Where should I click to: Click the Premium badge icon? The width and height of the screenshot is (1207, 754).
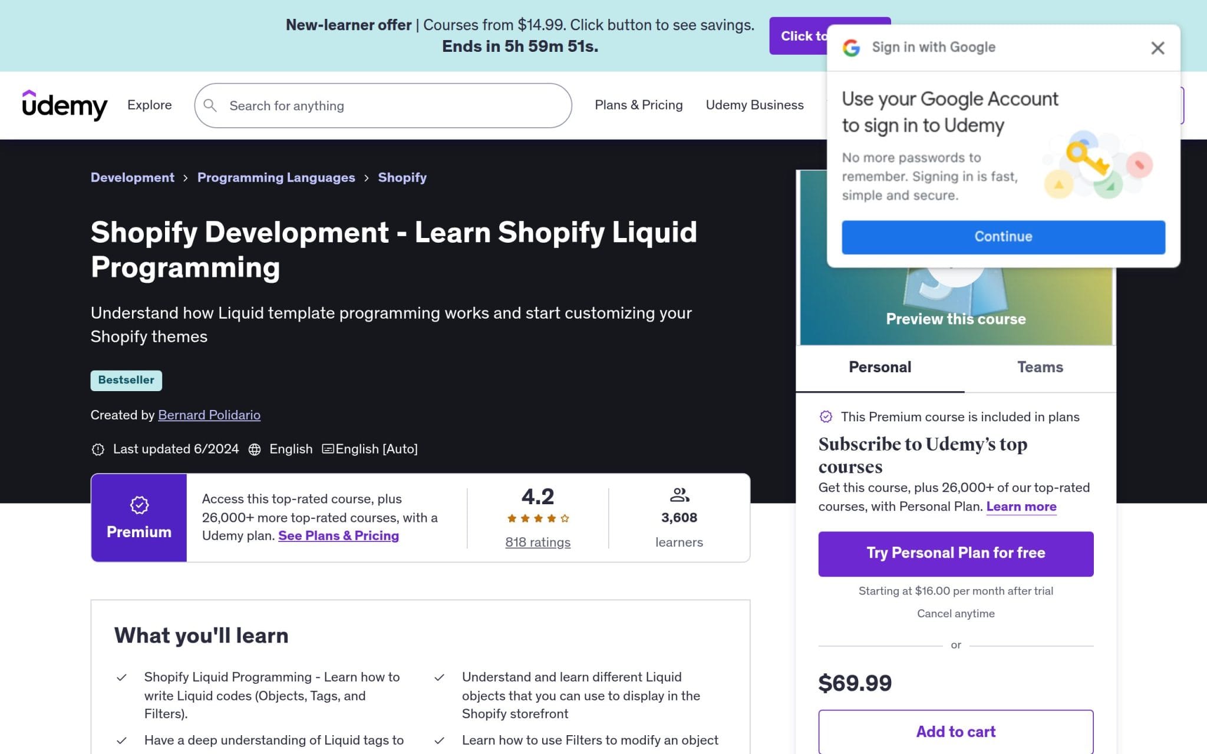pos(139,505)
